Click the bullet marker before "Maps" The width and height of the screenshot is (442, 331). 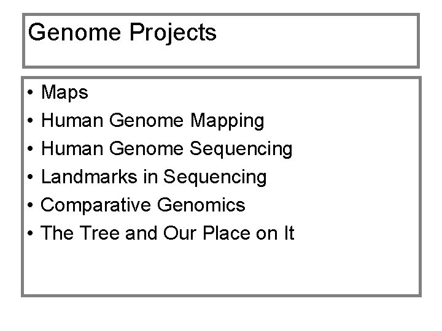[29, 94]
